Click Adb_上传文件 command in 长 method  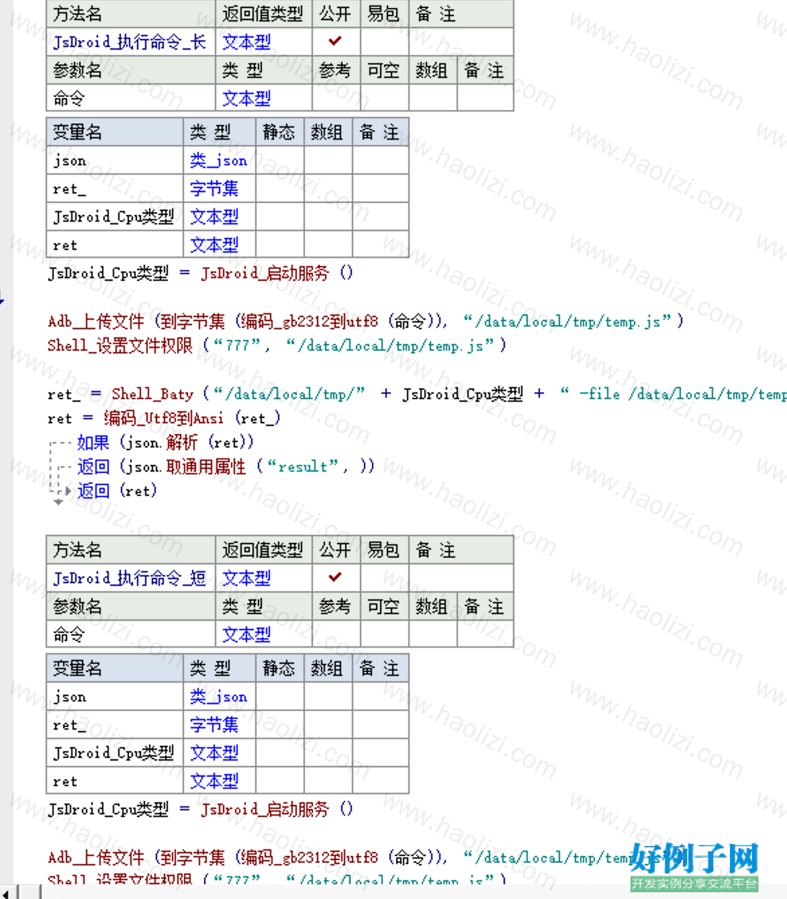[96, 322]
